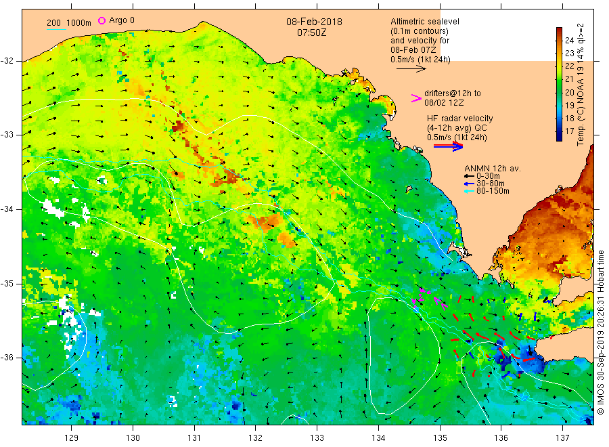Click the 129 longitude axis label

(72, 438)
